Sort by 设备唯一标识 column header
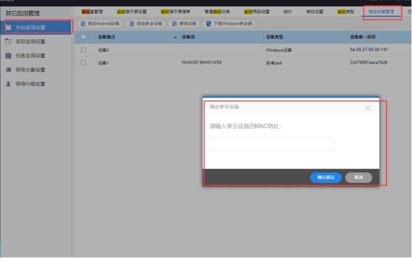This screenshot has width=412, height=258. (363, 37)
